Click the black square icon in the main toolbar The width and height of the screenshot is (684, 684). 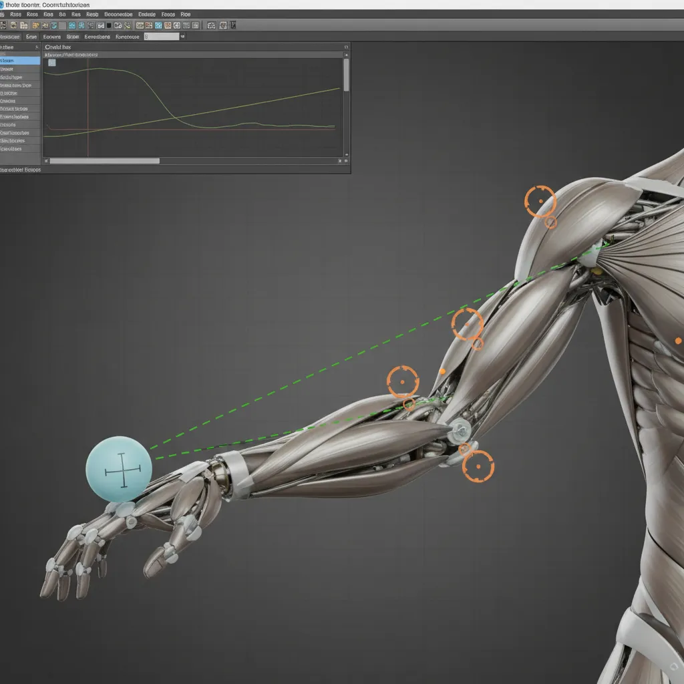click(x=109, y=26)
